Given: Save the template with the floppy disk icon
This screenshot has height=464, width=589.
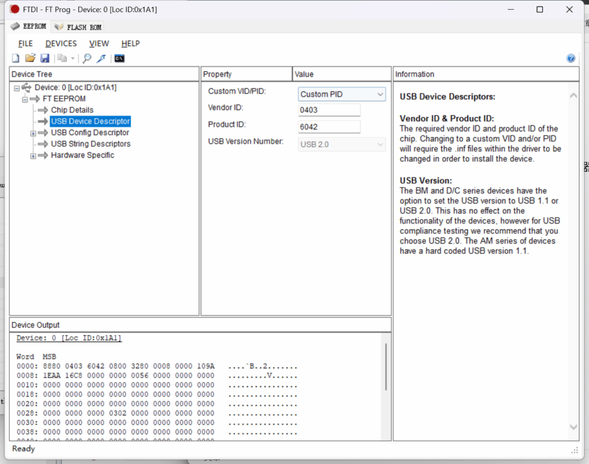Looking at the screenshot, I should [45, 58].
